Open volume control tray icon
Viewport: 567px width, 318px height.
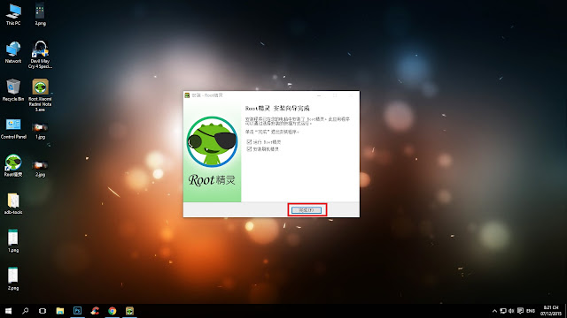coord(511,311)
